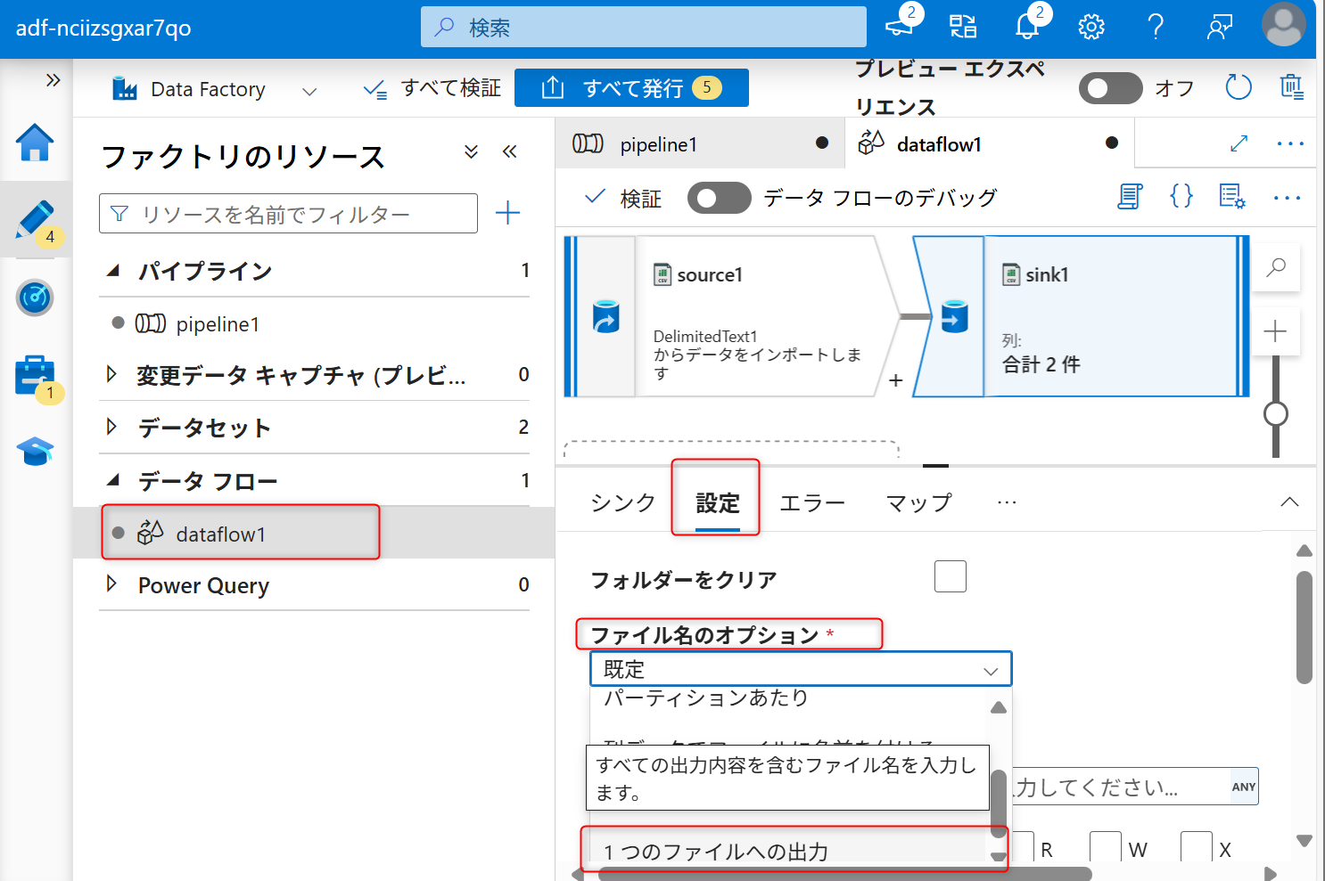Click the すべて検証 button
This screenshot has height=881, width=1325.
pos(432,88)
